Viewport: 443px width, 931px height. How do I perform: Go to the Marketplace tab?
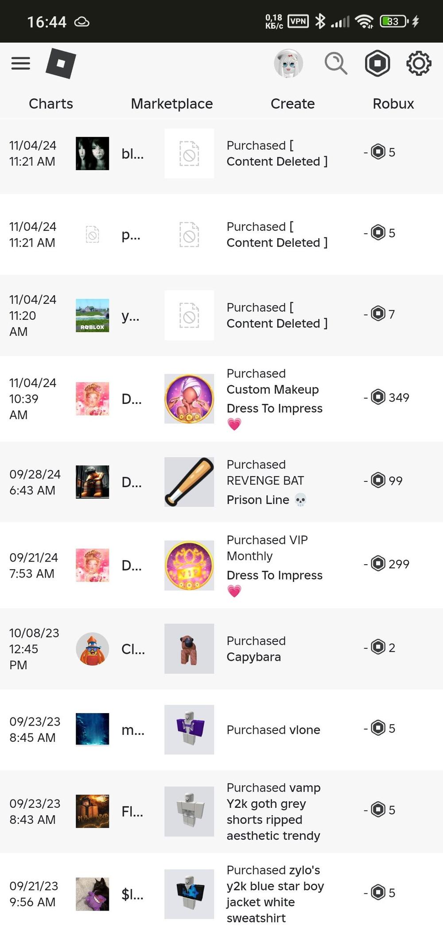tap(172, 104)
